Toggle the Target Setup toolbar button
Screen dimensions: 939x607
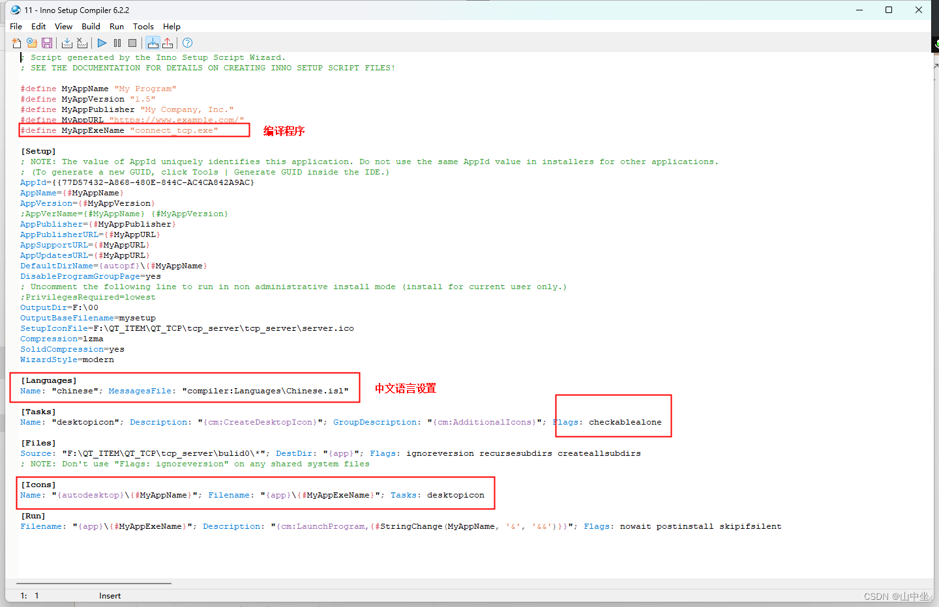[x=153, y=43]
